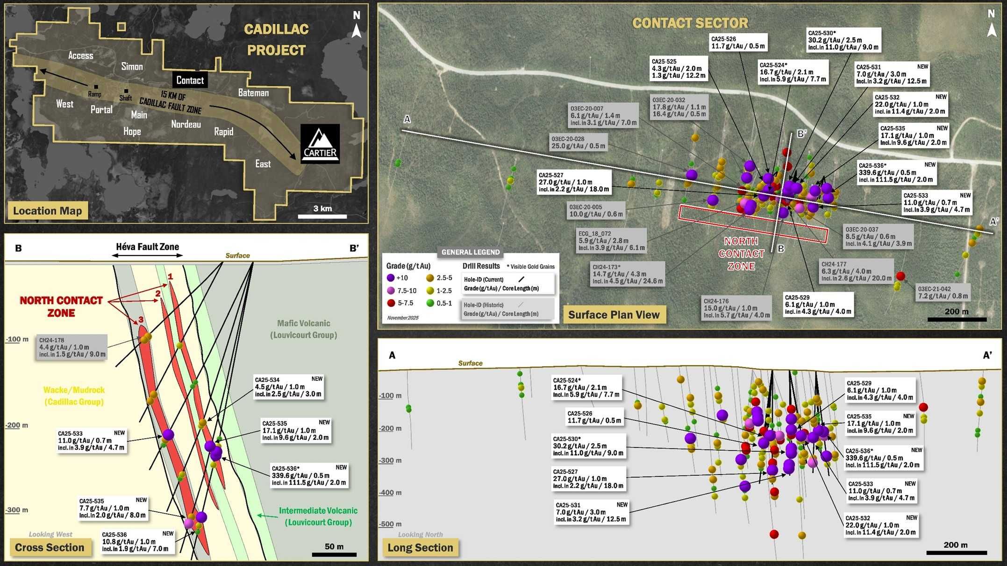Toggle the 0.5-1 grade legend dot

[x=430, y=303]
